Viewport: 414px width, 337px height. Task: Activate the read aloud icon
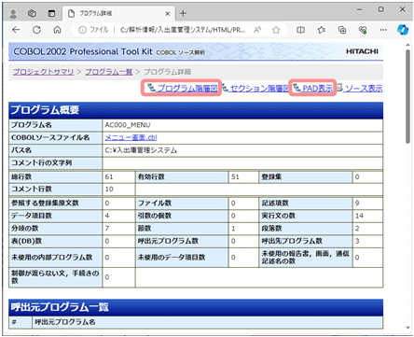point(257,30)
